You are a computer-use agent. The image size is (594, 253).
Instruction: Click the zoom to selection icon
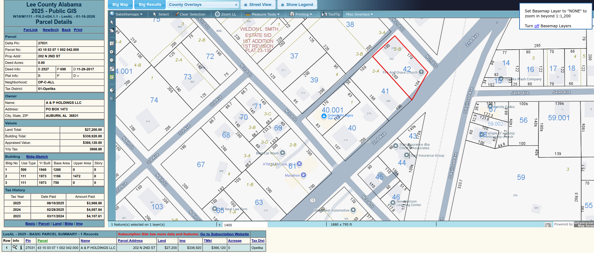click(112, 77)
